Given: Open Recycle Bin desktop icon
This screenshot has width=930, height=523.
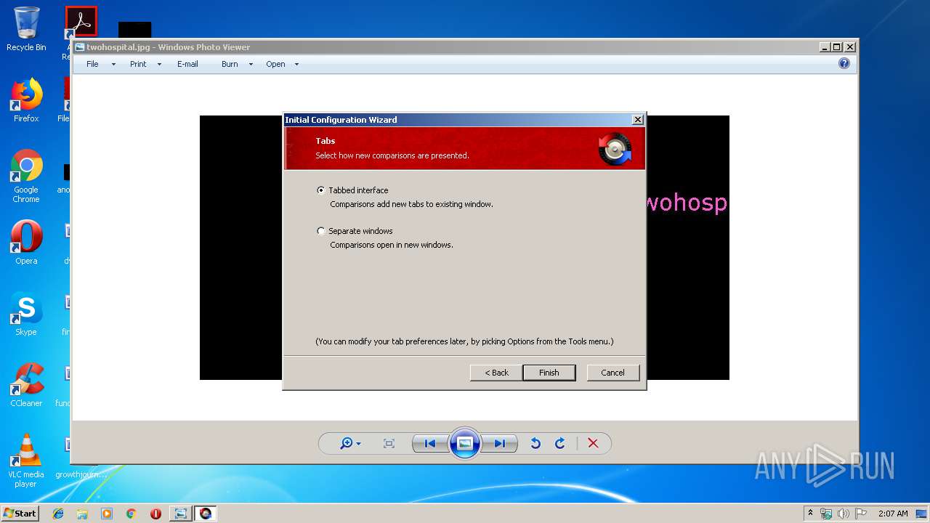Looking at the screenshot, I should [26, 29].
